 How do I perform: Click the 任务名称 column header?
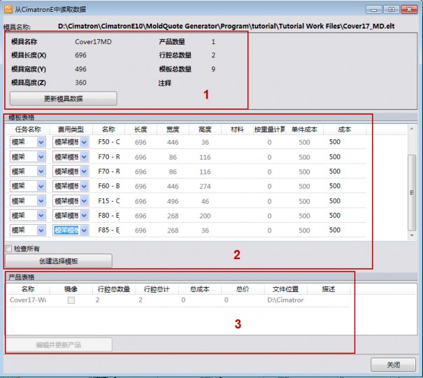(x=28, y=129)
